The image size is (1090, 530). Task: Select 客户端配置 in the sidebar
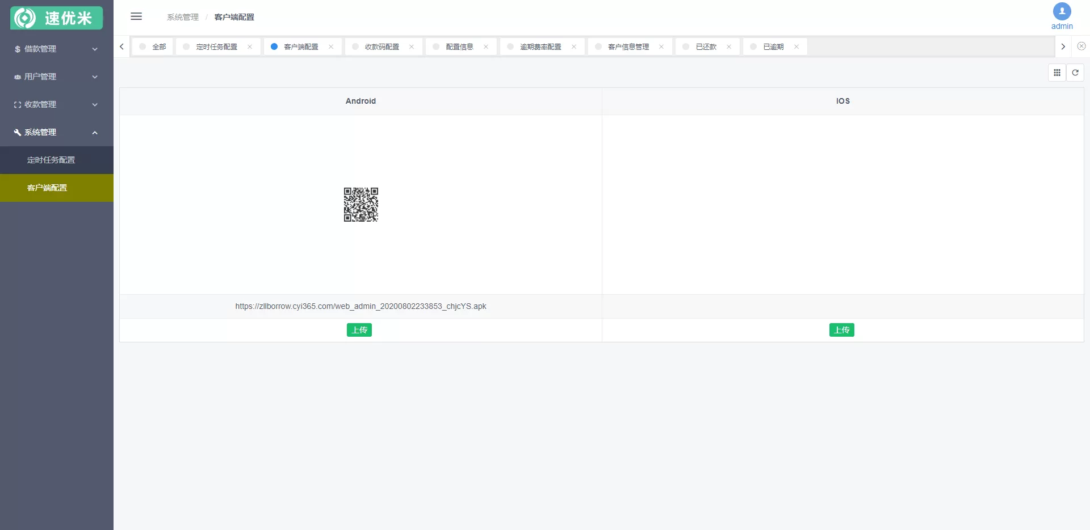point(57,188)
